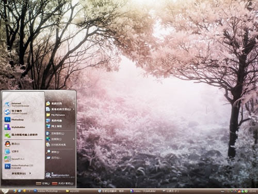Expand My Documents submenu arrow
The image size is (258, 194).
(x=74, y=103)
